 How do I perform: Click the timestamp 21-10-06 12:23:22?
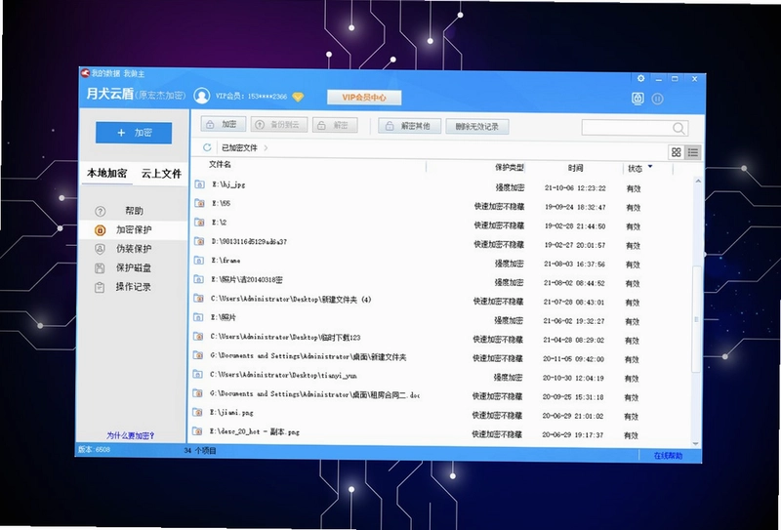(575, 187)
